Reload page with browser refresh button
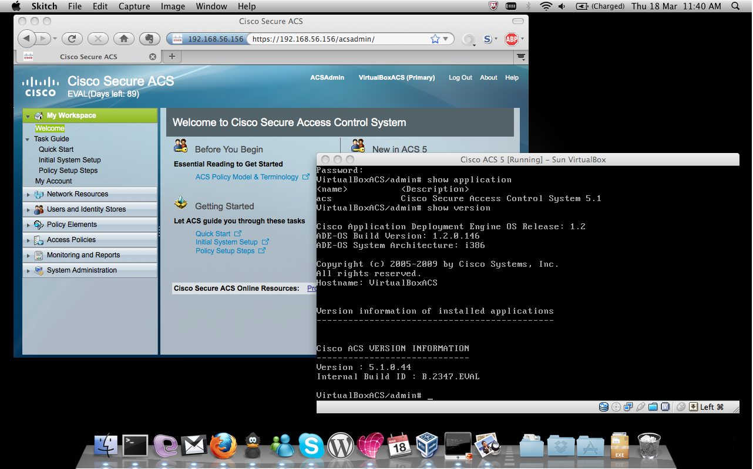 tap(72, 39)
